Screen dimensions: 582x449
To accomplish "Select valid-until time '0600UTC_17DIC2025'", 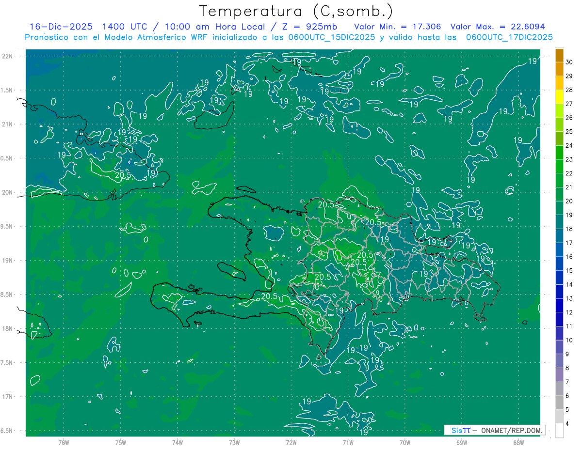I will pyautogui.click(x=509, y=37).
